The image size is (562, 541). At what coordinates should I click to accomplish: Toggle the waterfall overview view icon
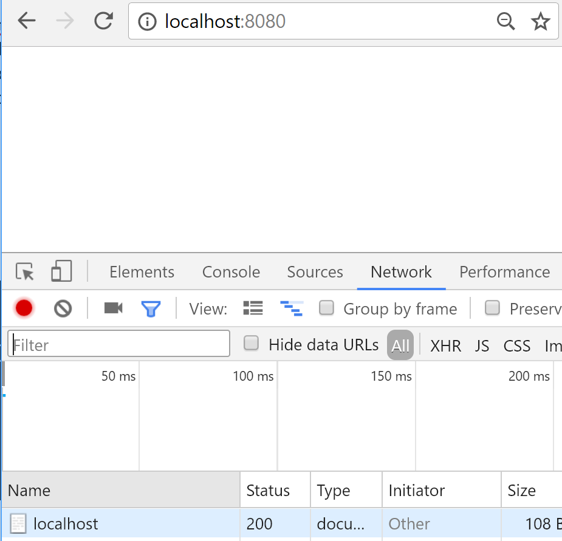tap(292, 308)
